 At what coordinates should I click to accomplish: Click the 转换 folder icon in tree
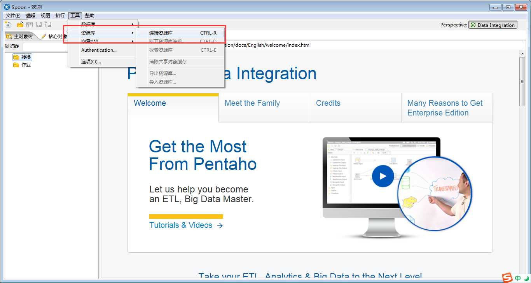(x=16, y=57)
